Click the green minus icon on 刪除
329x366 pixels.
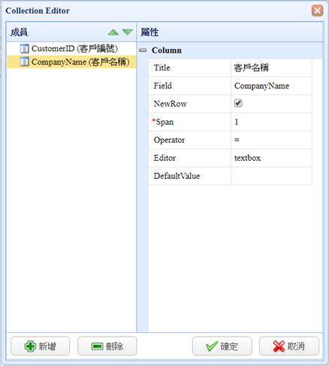(x=97, y=346)
